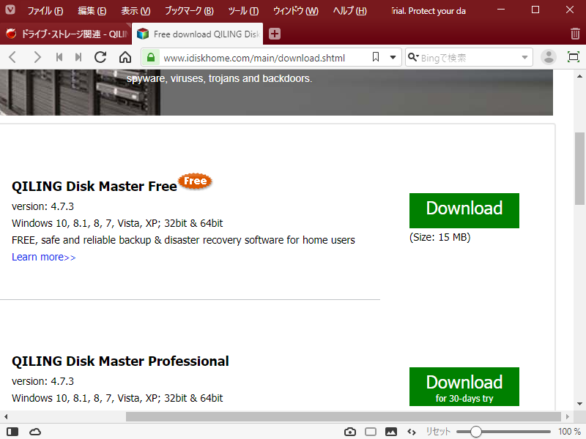Open the user profile avatar
Image resolution: width=586 pixels, height=439 pixels.
pyautogui.click(x=549, y=57)
